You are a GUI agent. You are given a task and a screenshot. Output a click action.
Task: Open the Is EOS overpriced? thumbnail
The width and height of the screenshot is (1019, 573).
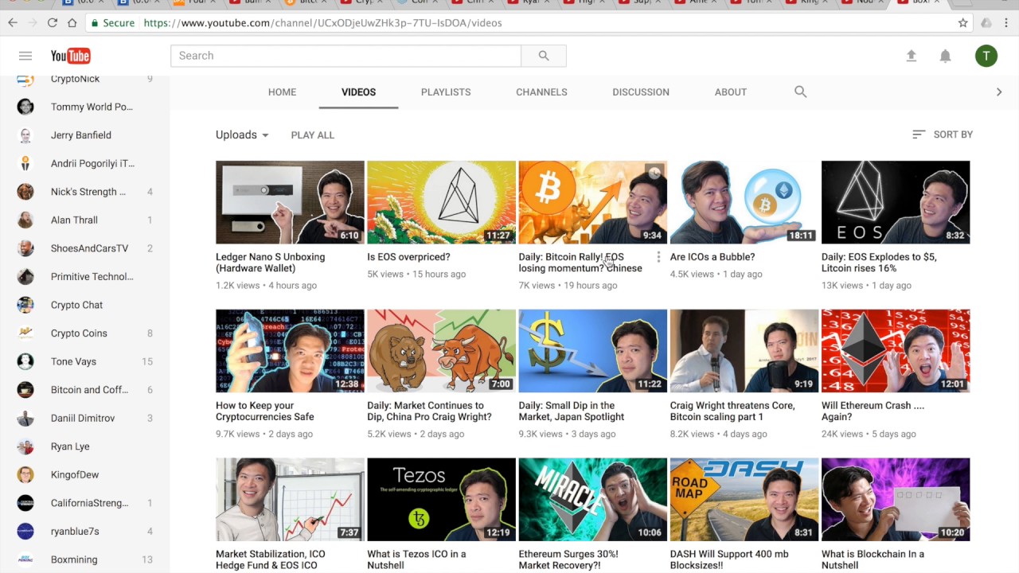pos(441,202)
